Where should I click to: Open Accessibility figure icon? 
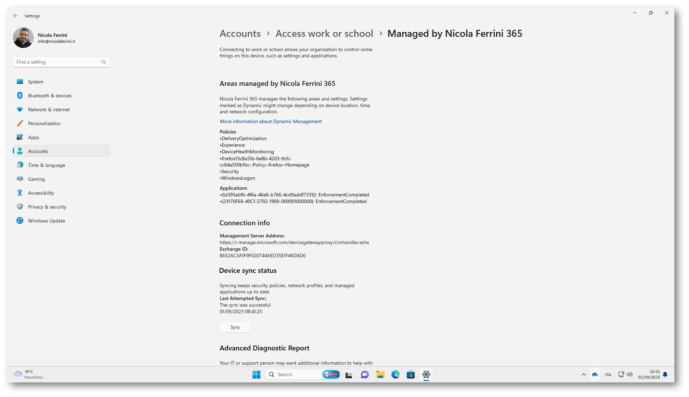[20, 193]
